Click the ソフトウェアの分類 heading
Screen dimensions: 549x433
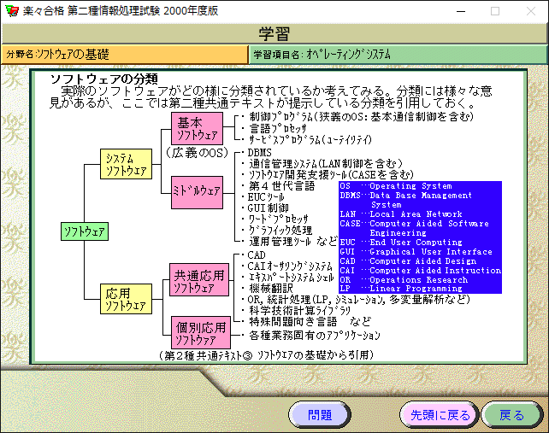pyautogui.click(x=104, y=79)
